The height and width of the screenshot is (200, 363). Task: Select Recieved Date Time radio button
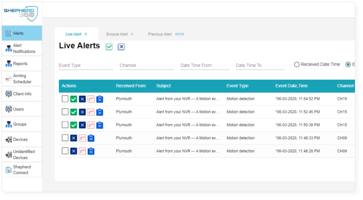297,64
